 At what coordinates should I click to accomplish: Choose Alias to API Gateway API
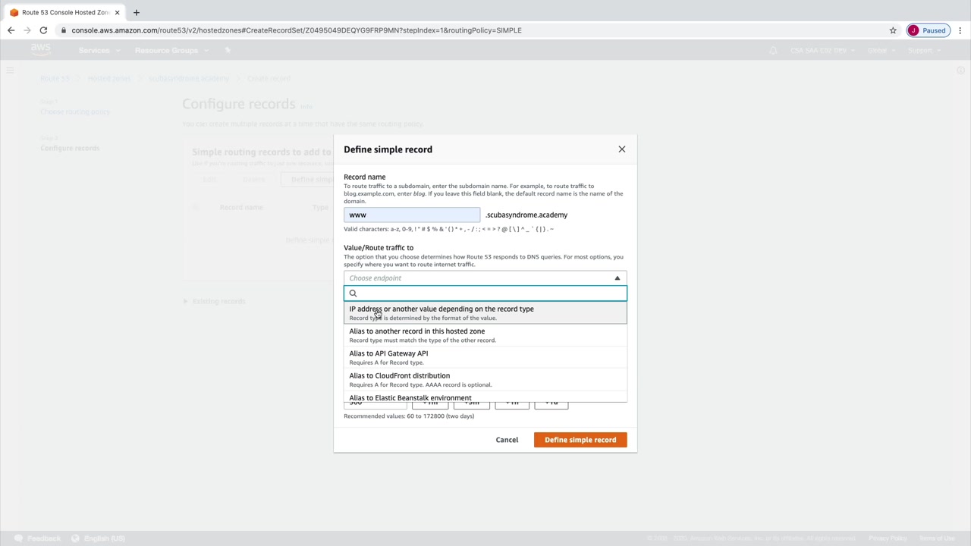485,357
